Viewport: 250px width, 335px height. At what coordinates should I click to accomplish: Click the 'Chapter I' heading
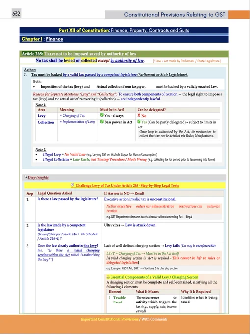coord(31,39)
